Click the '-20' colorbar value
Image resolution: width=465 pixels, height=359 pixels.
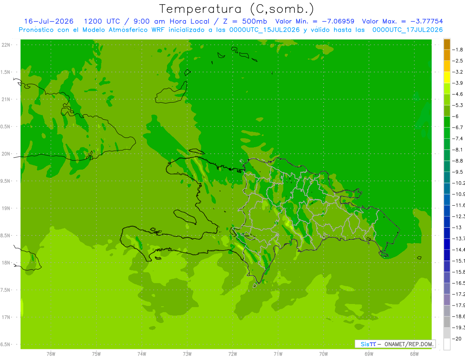tap(457, 338)
